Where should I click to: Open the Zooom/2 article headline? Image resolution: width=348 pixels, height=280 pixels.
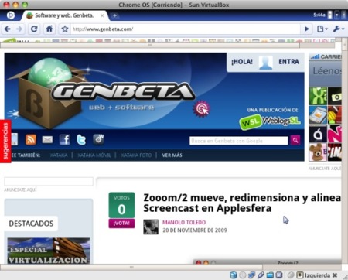(x=242, y=203)
